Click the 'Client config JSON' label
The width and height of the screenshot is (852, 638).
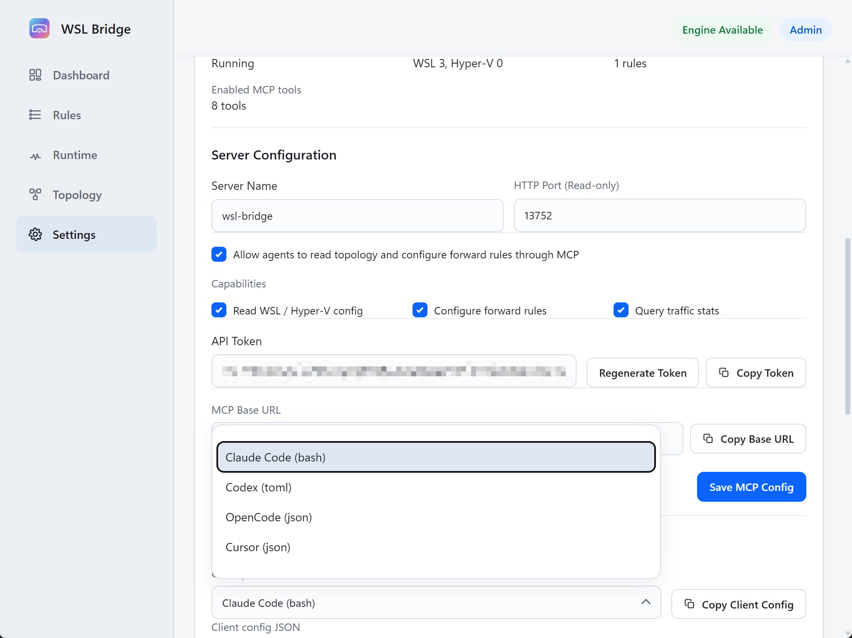[x=255, y=627]
